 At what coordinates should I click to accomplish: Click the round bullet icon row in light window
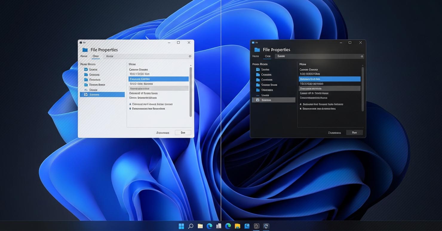pos(147,109)
